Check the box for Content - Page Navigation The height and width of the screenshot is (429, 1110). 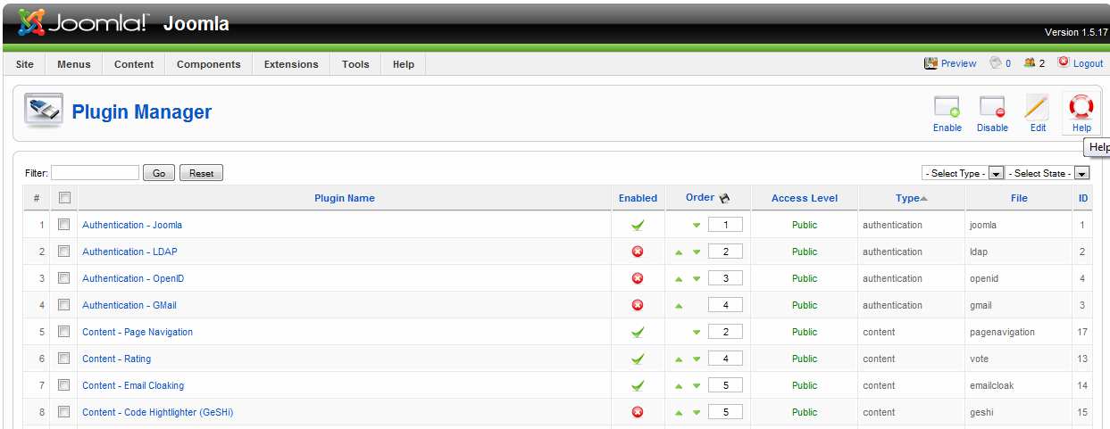pos(63,332)
